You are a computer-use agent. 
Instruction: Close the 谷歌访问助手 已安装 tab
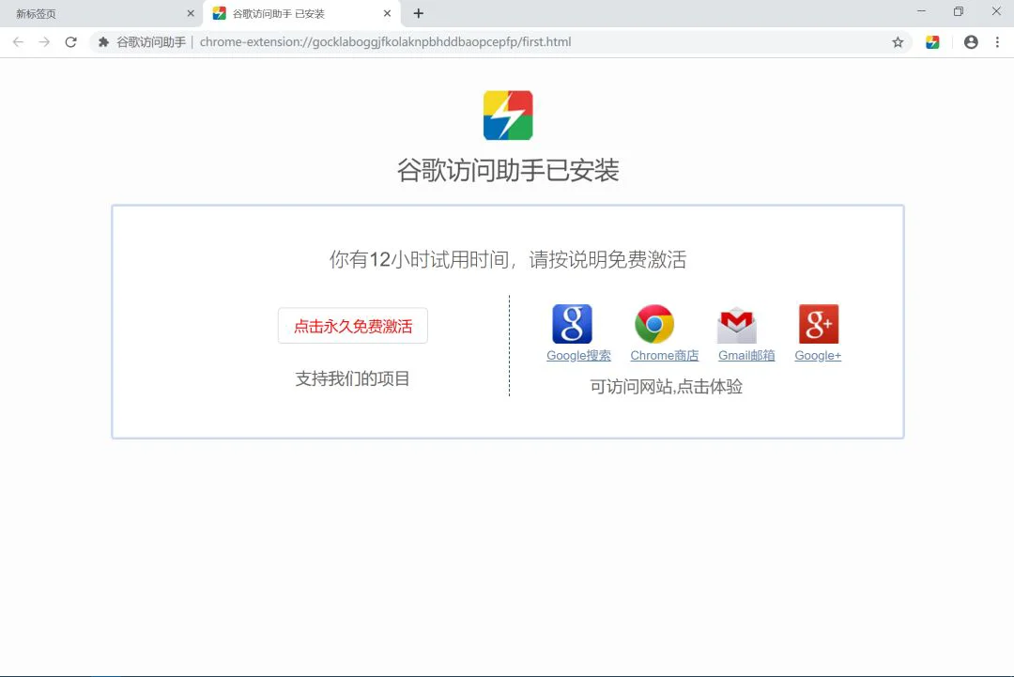[x=387, y=13]
